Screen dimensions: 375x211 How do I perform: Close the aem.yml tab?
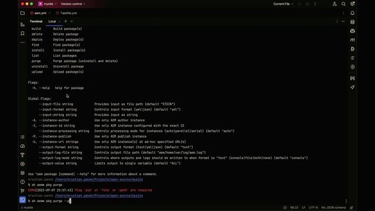49,13
